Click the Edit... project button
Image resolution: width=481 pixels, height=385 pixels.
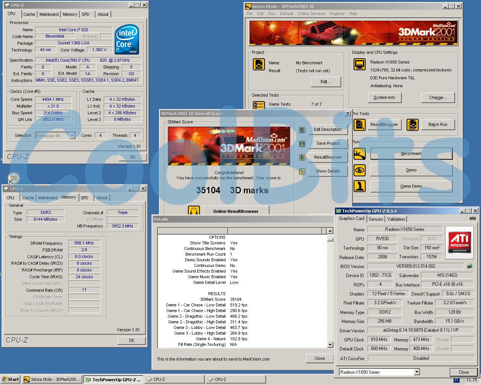325,82
